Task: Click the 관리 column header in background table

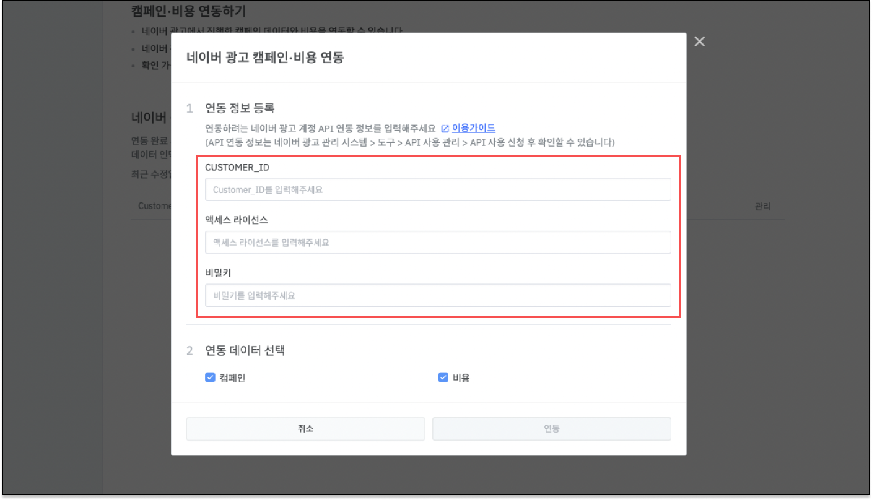Action: (x=762, y=206)
